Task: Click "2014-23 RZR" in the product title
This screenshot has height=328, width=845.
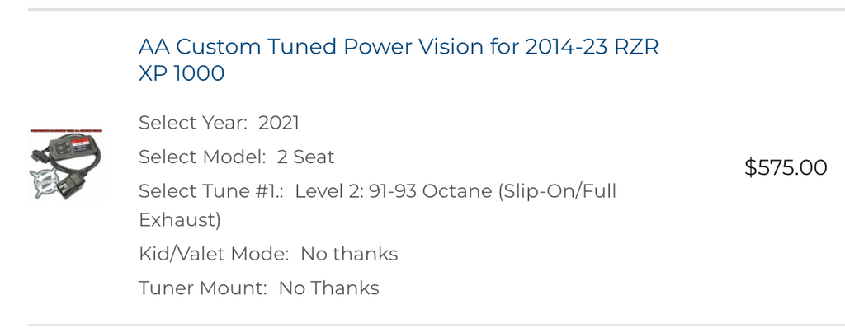Action: [x=592, y=47]
